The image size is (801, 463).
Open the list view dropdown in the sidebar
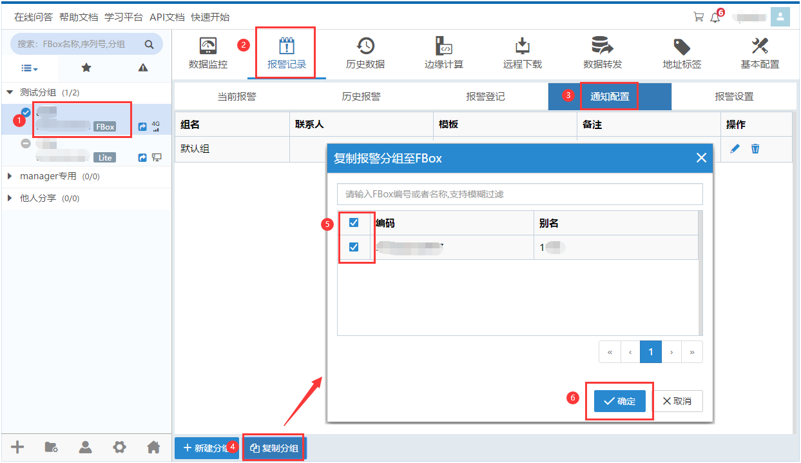tap(30, 68)
